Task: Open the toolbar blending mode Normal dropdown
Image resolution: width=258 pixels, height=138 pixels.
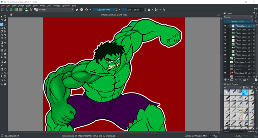Action: [x=56, y=10]
